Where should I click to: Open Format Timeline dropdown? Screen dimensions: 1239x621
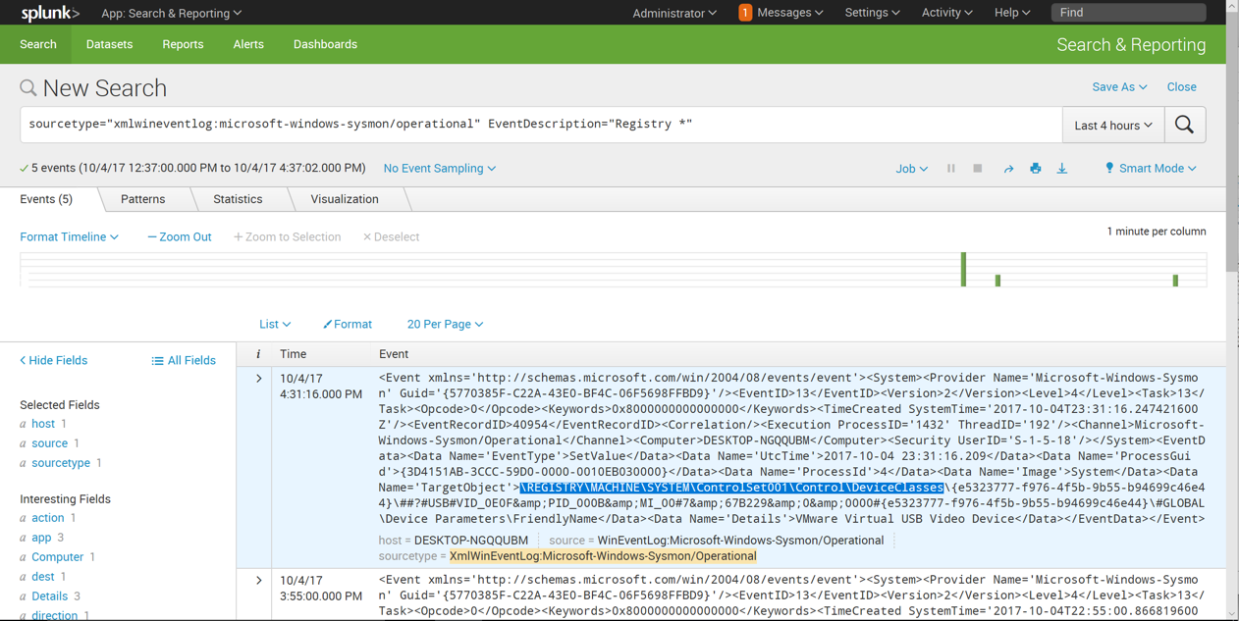tap(69, 237)
